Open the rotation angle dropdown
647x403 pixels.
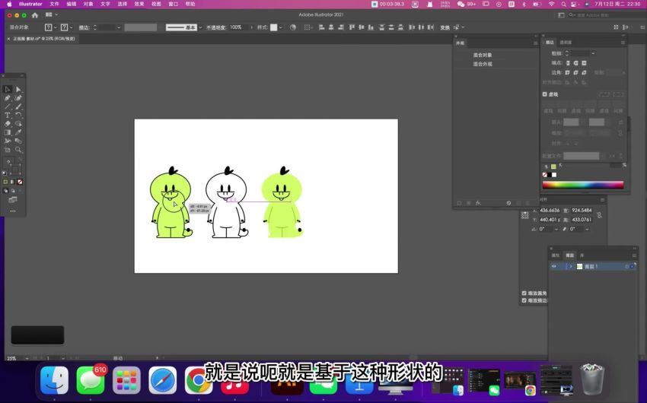click(x=556, y=229)
